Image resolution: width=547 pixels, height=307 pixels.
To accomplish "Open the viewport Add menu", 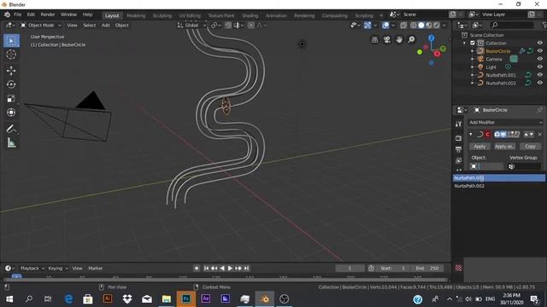I will click(105, 26).
